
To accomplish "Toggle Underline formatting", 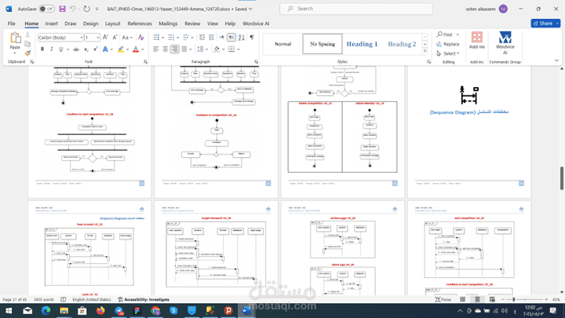I will click(60, 49).
